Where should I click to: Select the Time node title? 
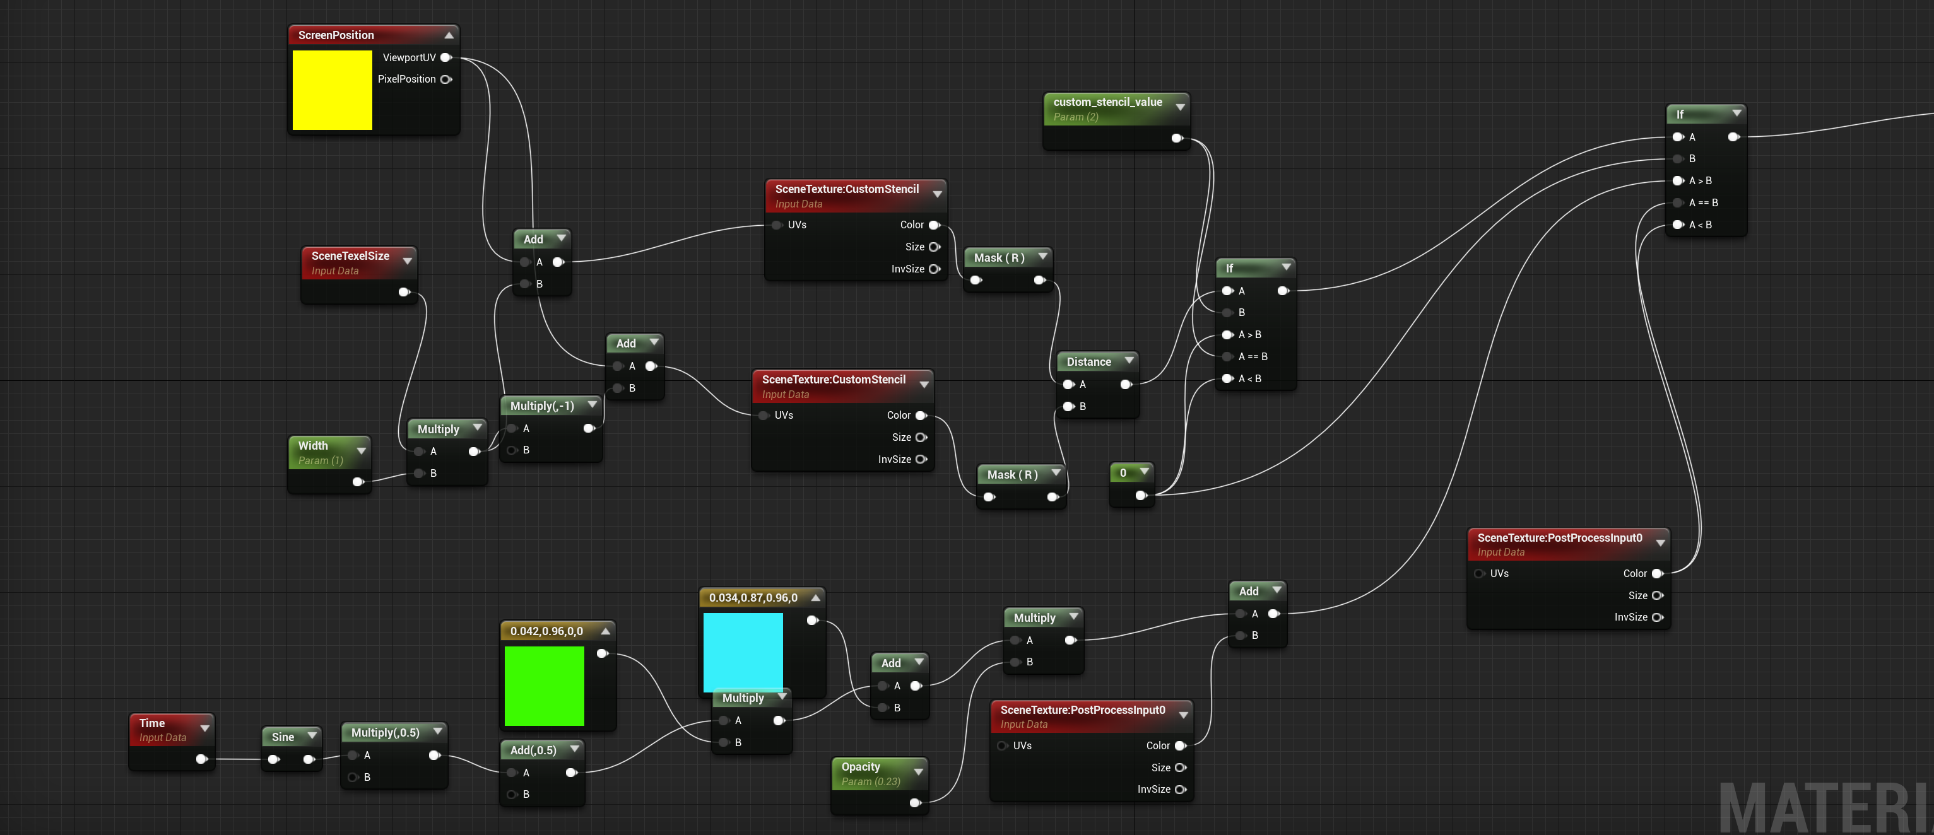pos(151,723)
